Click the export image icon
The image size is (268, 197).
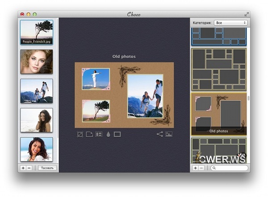click(x=169, y=134)
